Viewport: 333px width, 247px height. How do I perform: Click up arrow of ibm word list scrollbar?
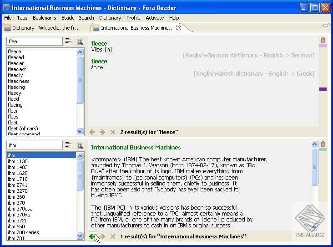80,156
